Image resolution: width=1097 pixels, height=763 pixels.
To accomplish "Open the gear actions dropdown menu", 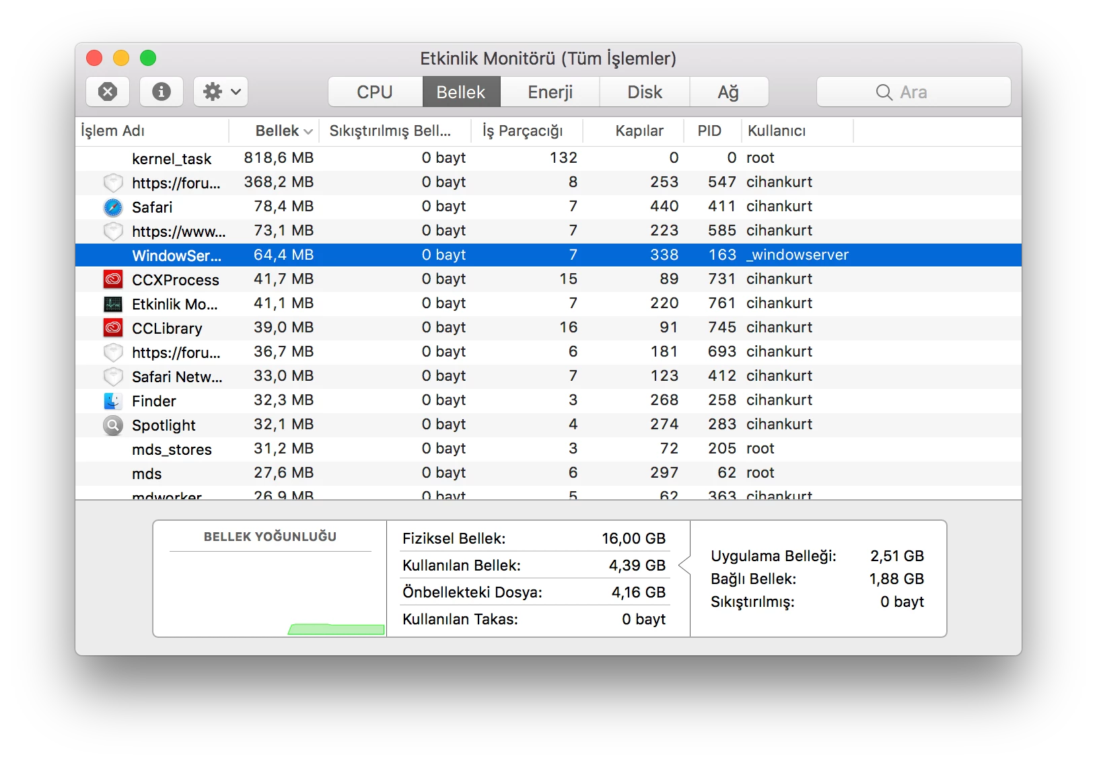I will click(x=221, y=92).
